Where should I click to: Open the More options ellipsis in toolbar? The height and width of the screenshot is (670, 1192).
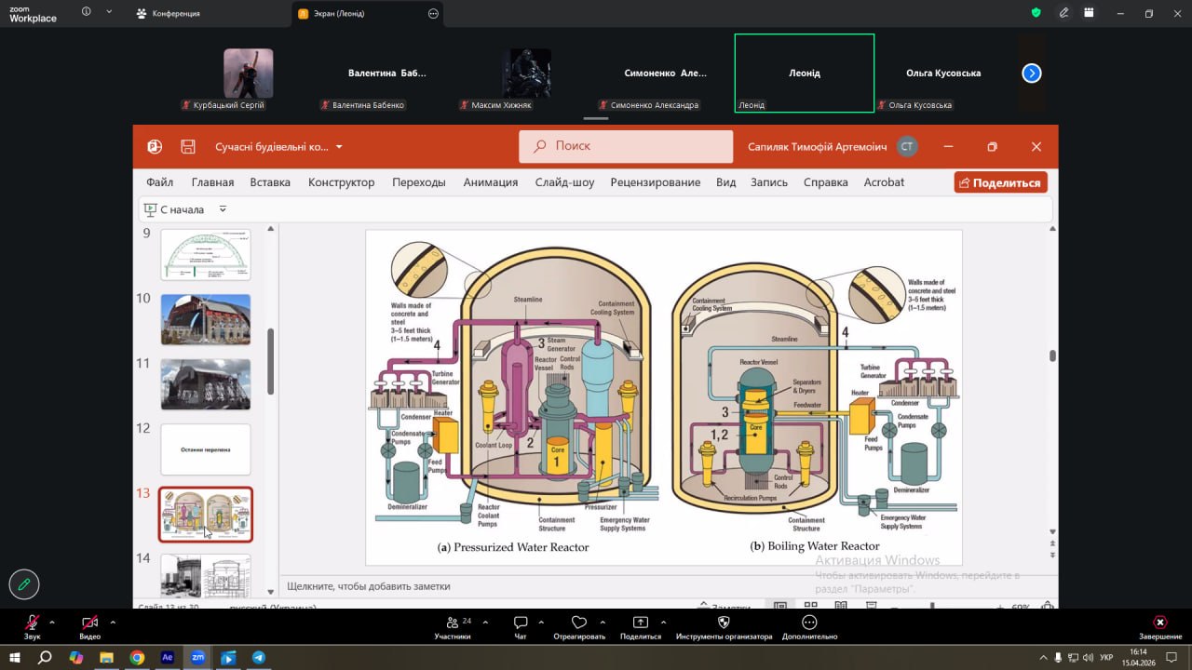809,623
